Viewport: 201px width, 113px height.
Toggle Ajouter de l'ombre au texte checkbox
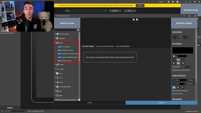click(173, 70)
